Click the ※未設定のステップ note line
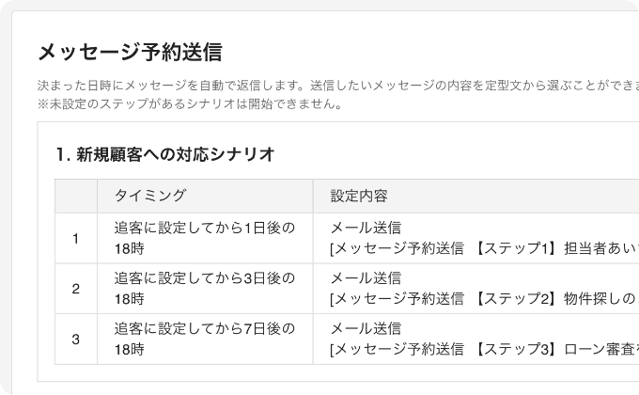The width and height of the screenshot is (639, 395). tap(190, 103)
